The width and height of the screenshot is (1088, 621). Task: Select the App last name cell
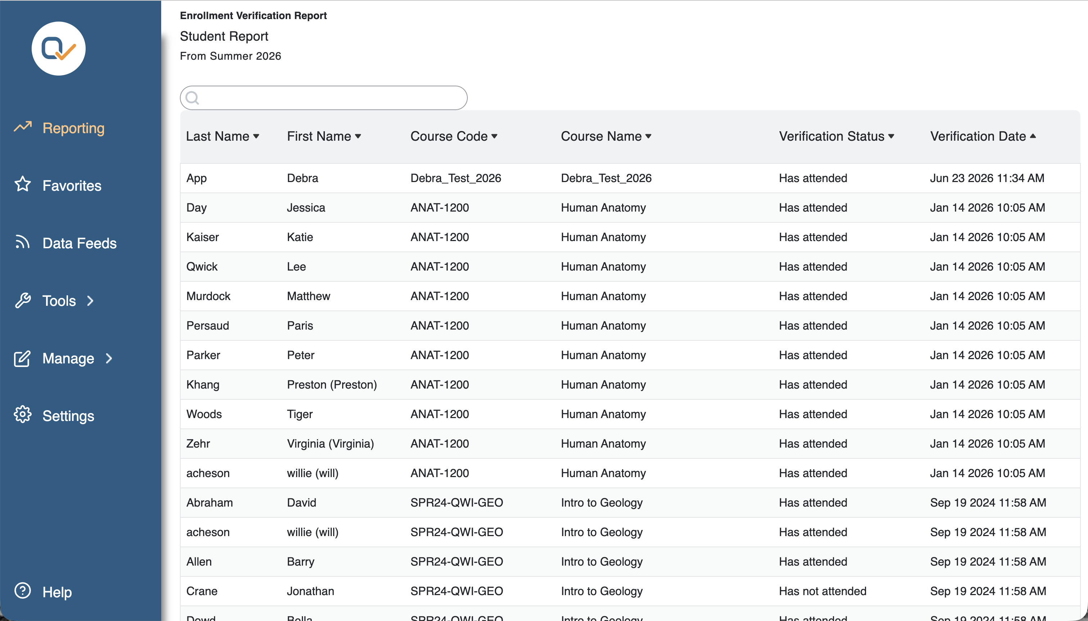tap(196, 178)
